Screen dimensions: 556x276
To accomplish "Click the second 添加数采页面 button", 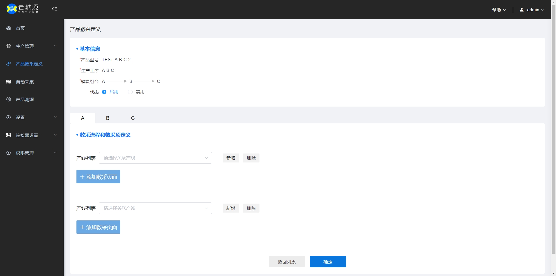I will [98, 227].
